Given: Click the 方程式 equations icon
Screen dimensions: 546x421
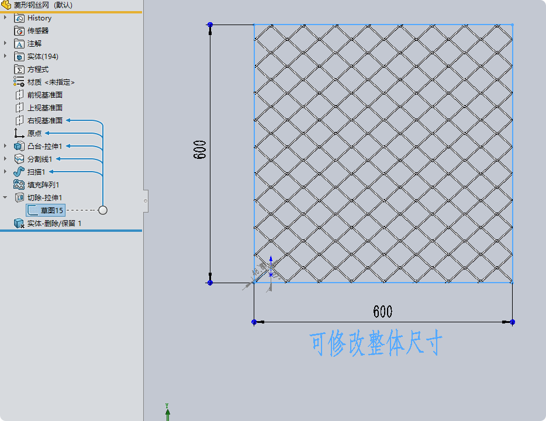Looking at the screenshot, I should [19, 69].
